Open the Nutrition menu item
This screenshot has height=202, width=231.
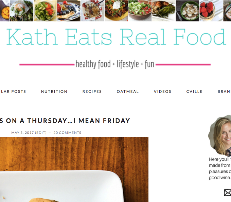tap(54, 92)
